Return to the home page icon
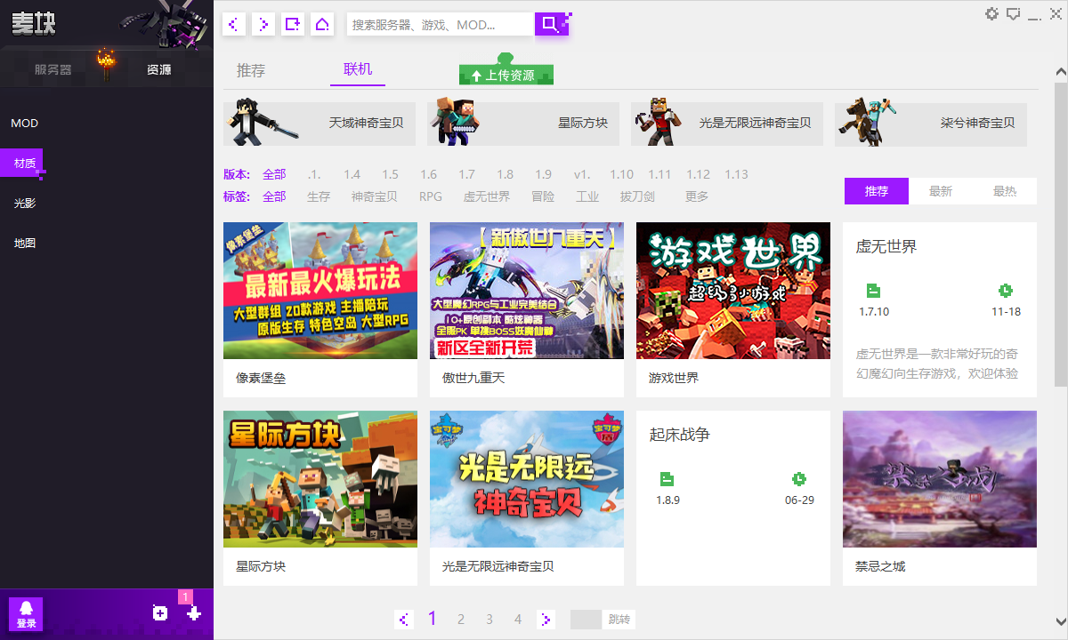This screenshot has width=1068, height=640. (322, 24)
